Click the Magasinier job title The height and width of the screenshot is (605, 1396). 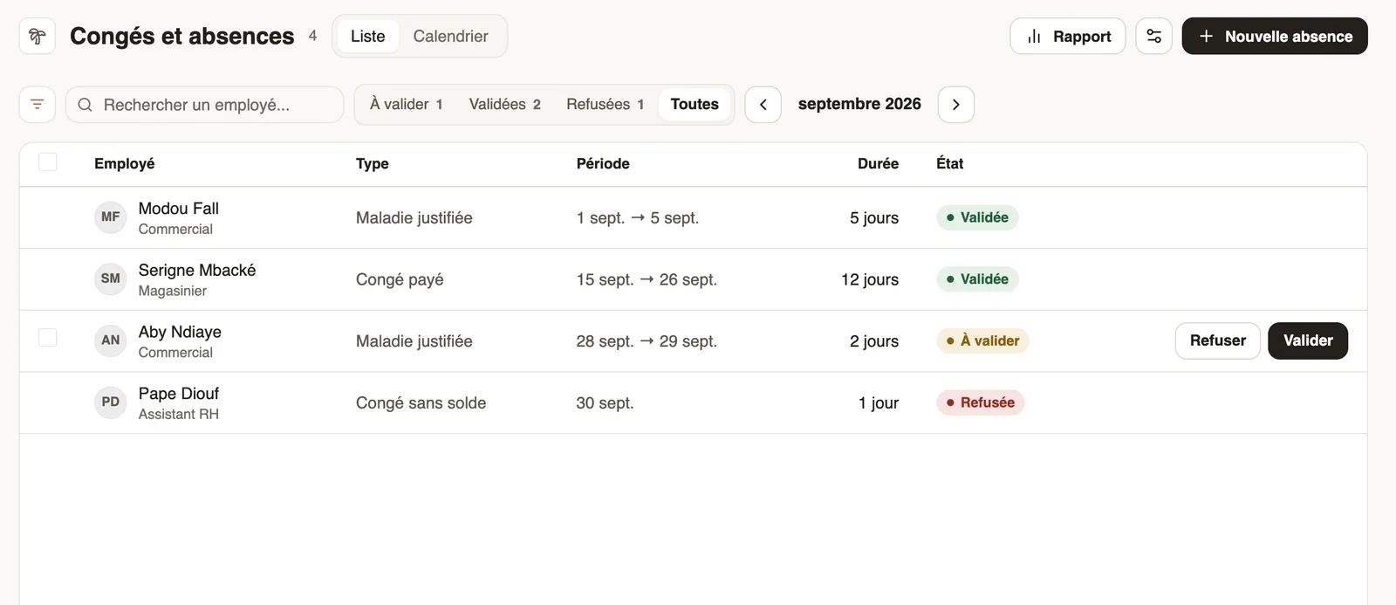[x=173, y=291]
